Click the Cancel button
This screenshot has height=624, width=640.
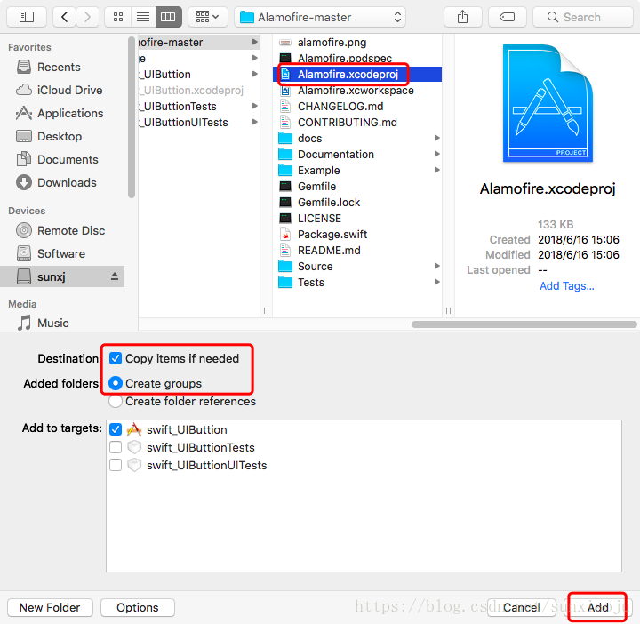521,608
